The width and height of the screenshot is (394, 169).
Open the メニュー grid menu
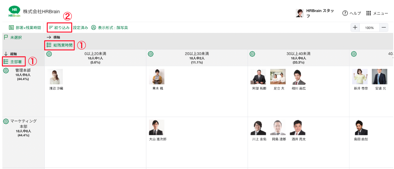tap(369, 13)
